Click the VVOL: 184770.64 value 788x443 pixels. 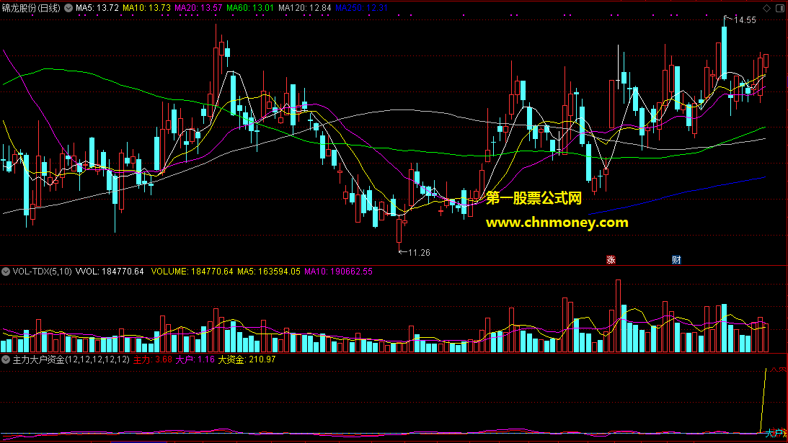pyautogui.click(x=110, y=272)
